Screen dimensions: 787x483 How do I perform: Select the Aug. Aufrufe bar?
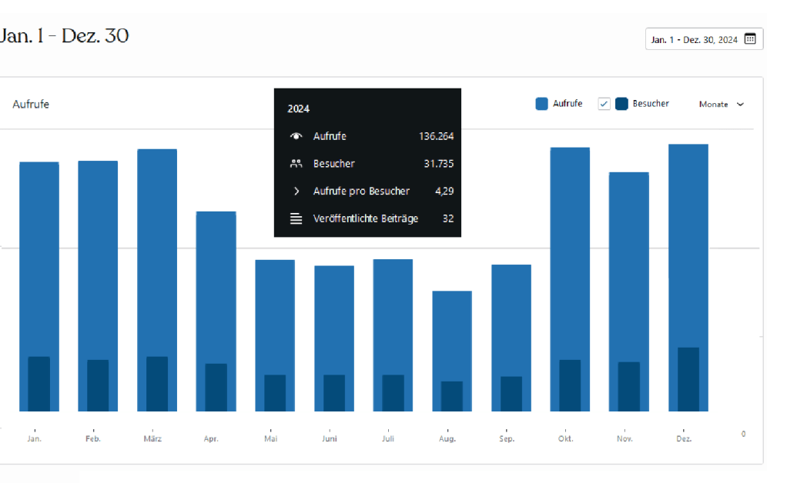[x=452, y=331]
